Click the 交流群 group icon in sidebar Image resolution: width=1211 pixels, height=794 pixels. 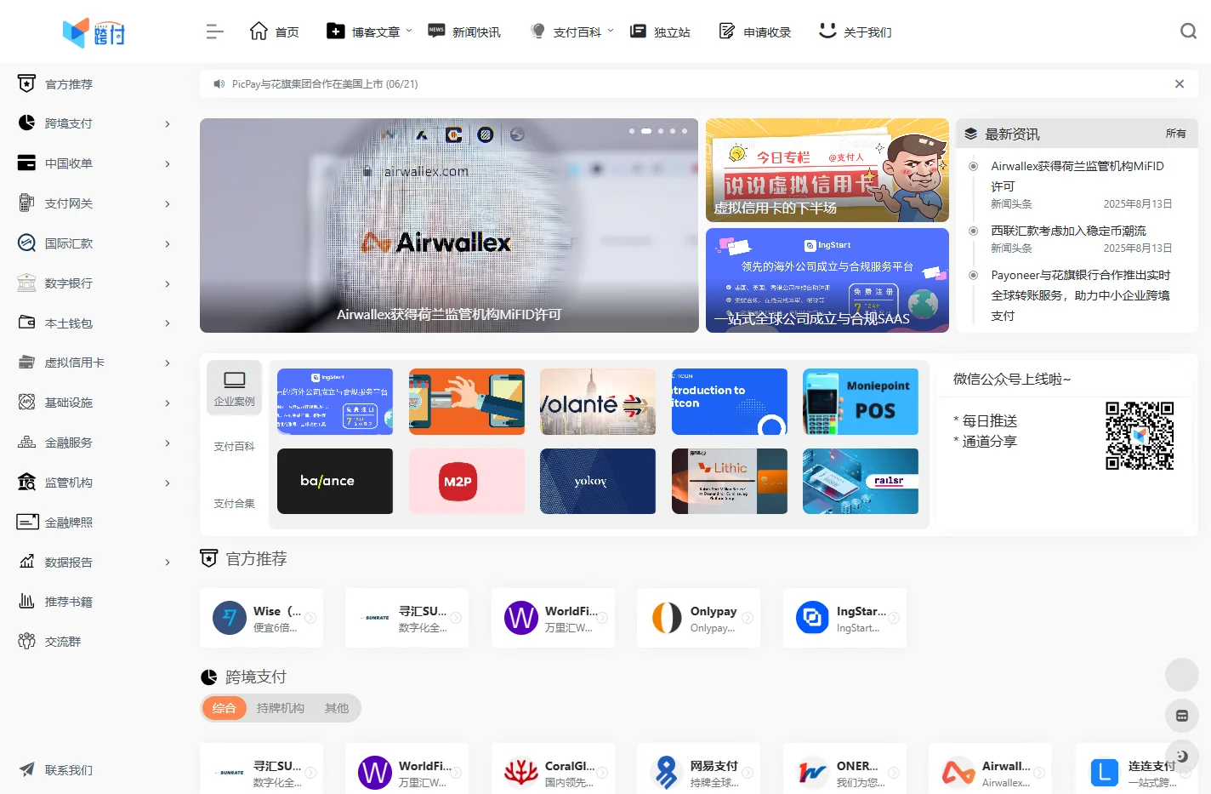point(27,642)
